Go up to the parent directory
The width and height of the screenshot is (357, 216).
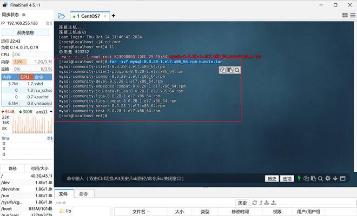tap(261, 202)
